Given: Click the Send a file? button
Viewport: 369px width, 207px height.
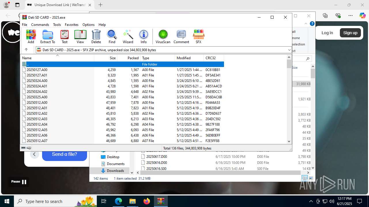Looking at the screenshot, I should pyautogui.click(x=65, y=154).
